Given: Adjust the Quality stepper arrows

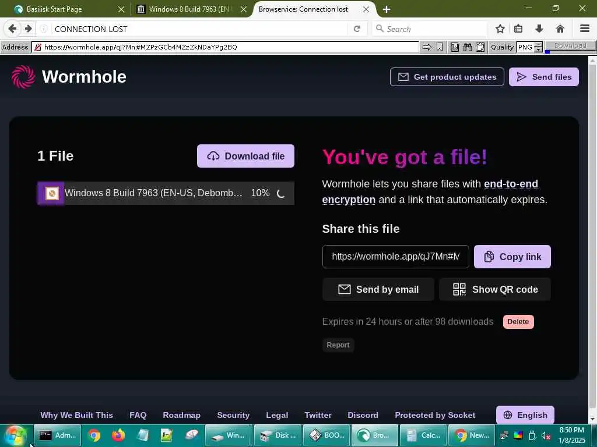Looking at the screenshot, I should coord(538,47).
